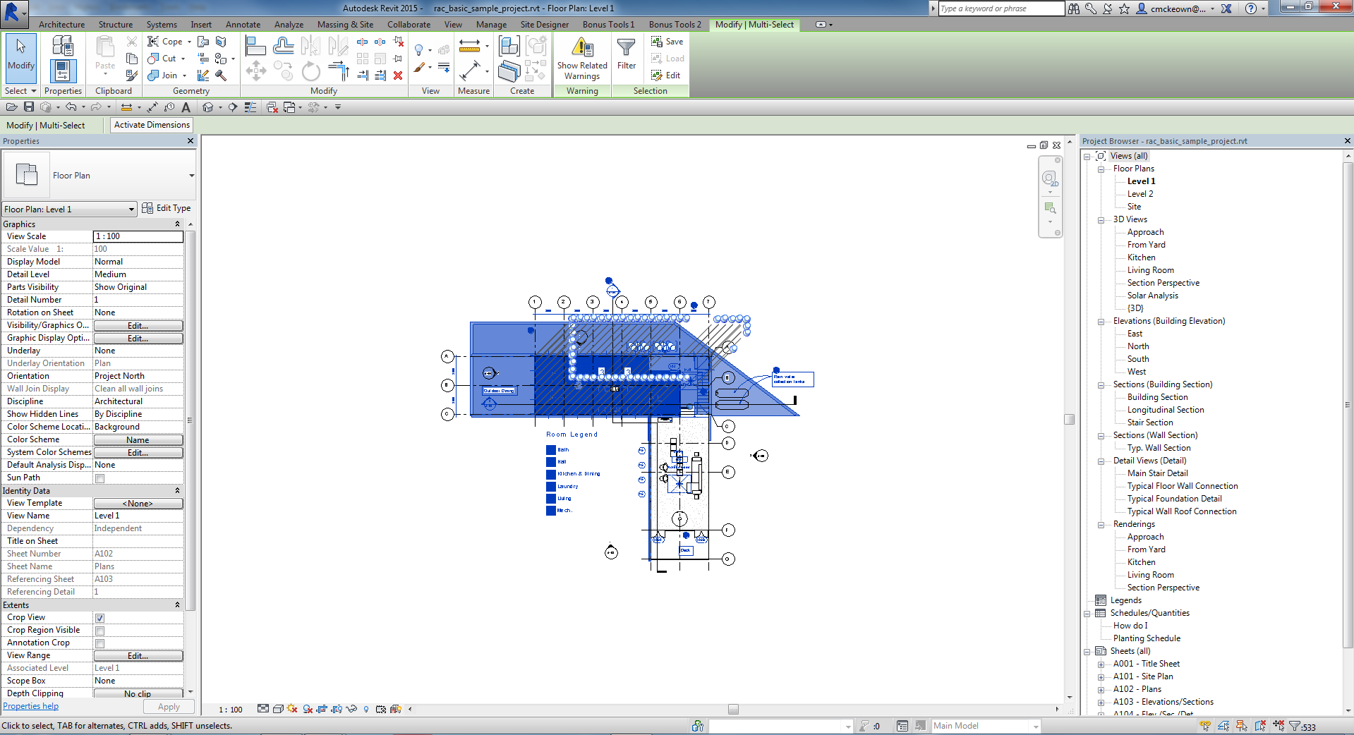This screenshot has height=735, width=1354.
Task: Open the Annotate ribbon tab
Action: click(243, 25)
